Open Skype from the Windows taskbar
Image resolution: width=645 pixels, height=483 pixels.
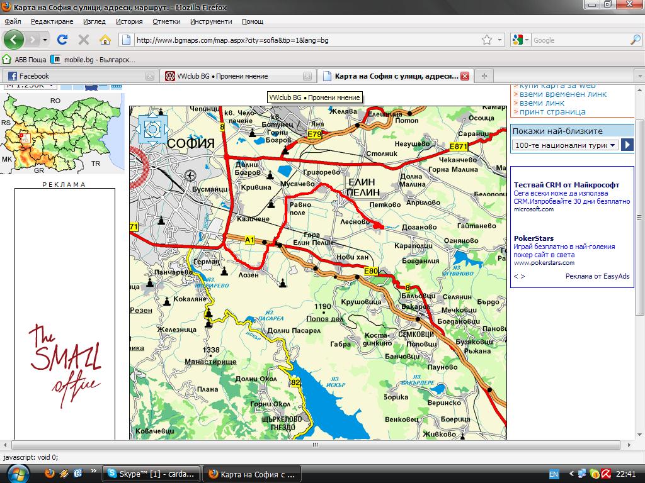point(152,474)
